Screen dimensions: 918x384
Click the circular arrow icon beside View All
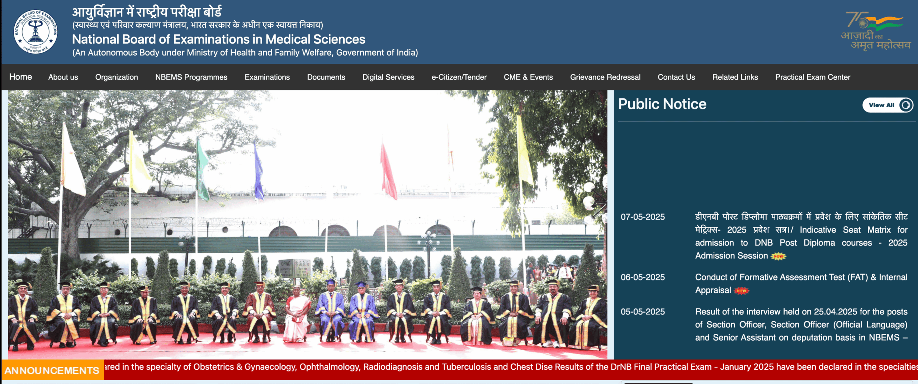click(906, 105)
